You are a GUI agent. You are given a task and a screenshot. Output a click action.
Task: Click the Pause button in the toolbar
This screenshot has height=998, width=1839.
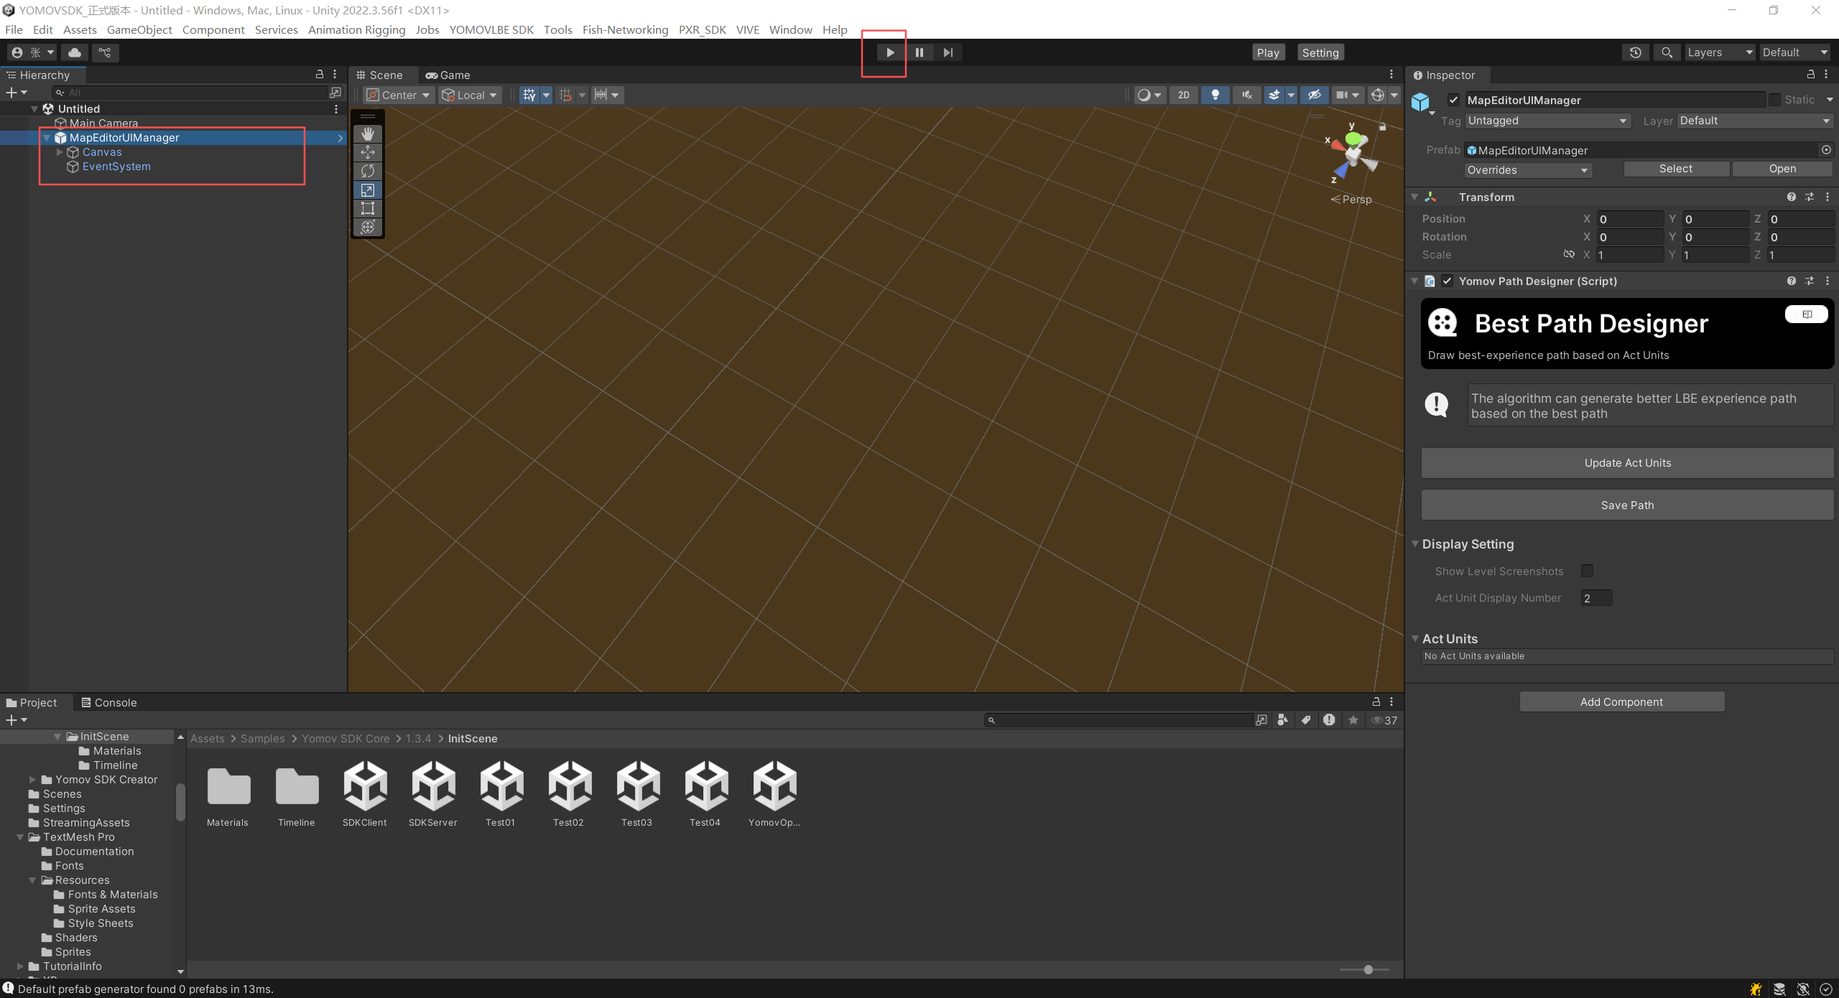pos(919,52)
